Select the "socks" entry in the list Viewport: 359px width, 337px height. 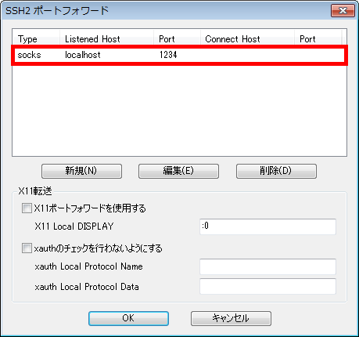pos(30,55)
